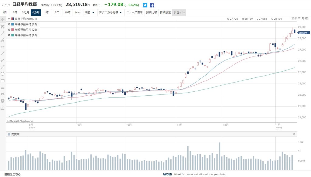This screenshot has width=311, height=177.
Task: Select the text annotation tool
Action: click(3, 26)
